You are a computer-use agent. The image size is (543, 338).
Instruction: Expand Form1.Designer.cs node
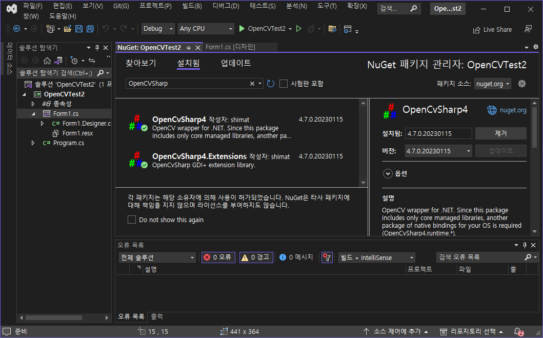click(x=42, y=123)
